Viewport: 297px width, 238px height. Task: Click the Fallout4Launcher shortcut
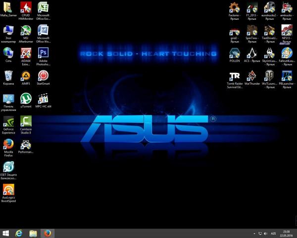(x=286, y=53)
